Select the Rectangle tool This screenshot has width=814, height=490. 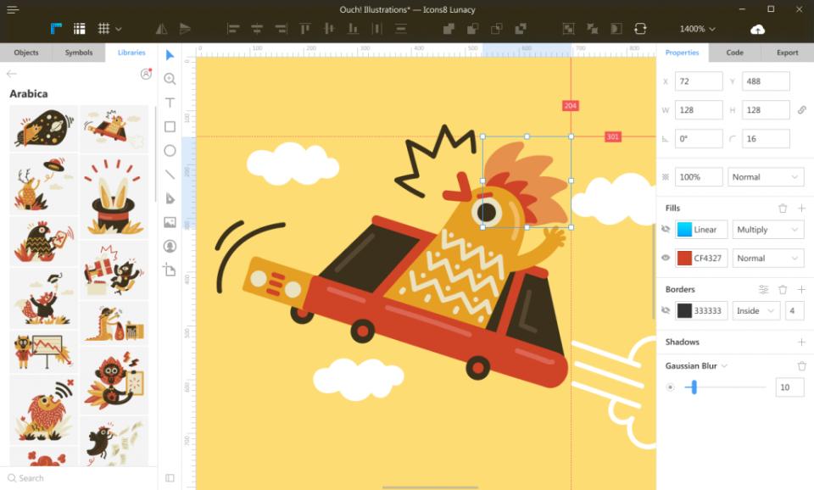click(x=170, y=126)
